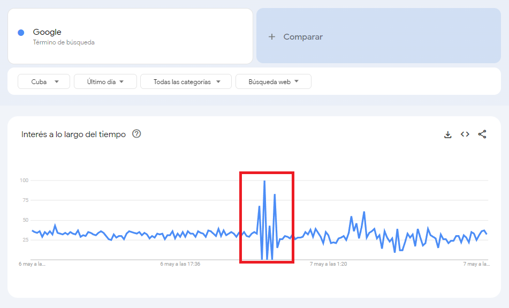The image size is (509, 308).
Task: Open the embed code icon
Action: [465, 134]
